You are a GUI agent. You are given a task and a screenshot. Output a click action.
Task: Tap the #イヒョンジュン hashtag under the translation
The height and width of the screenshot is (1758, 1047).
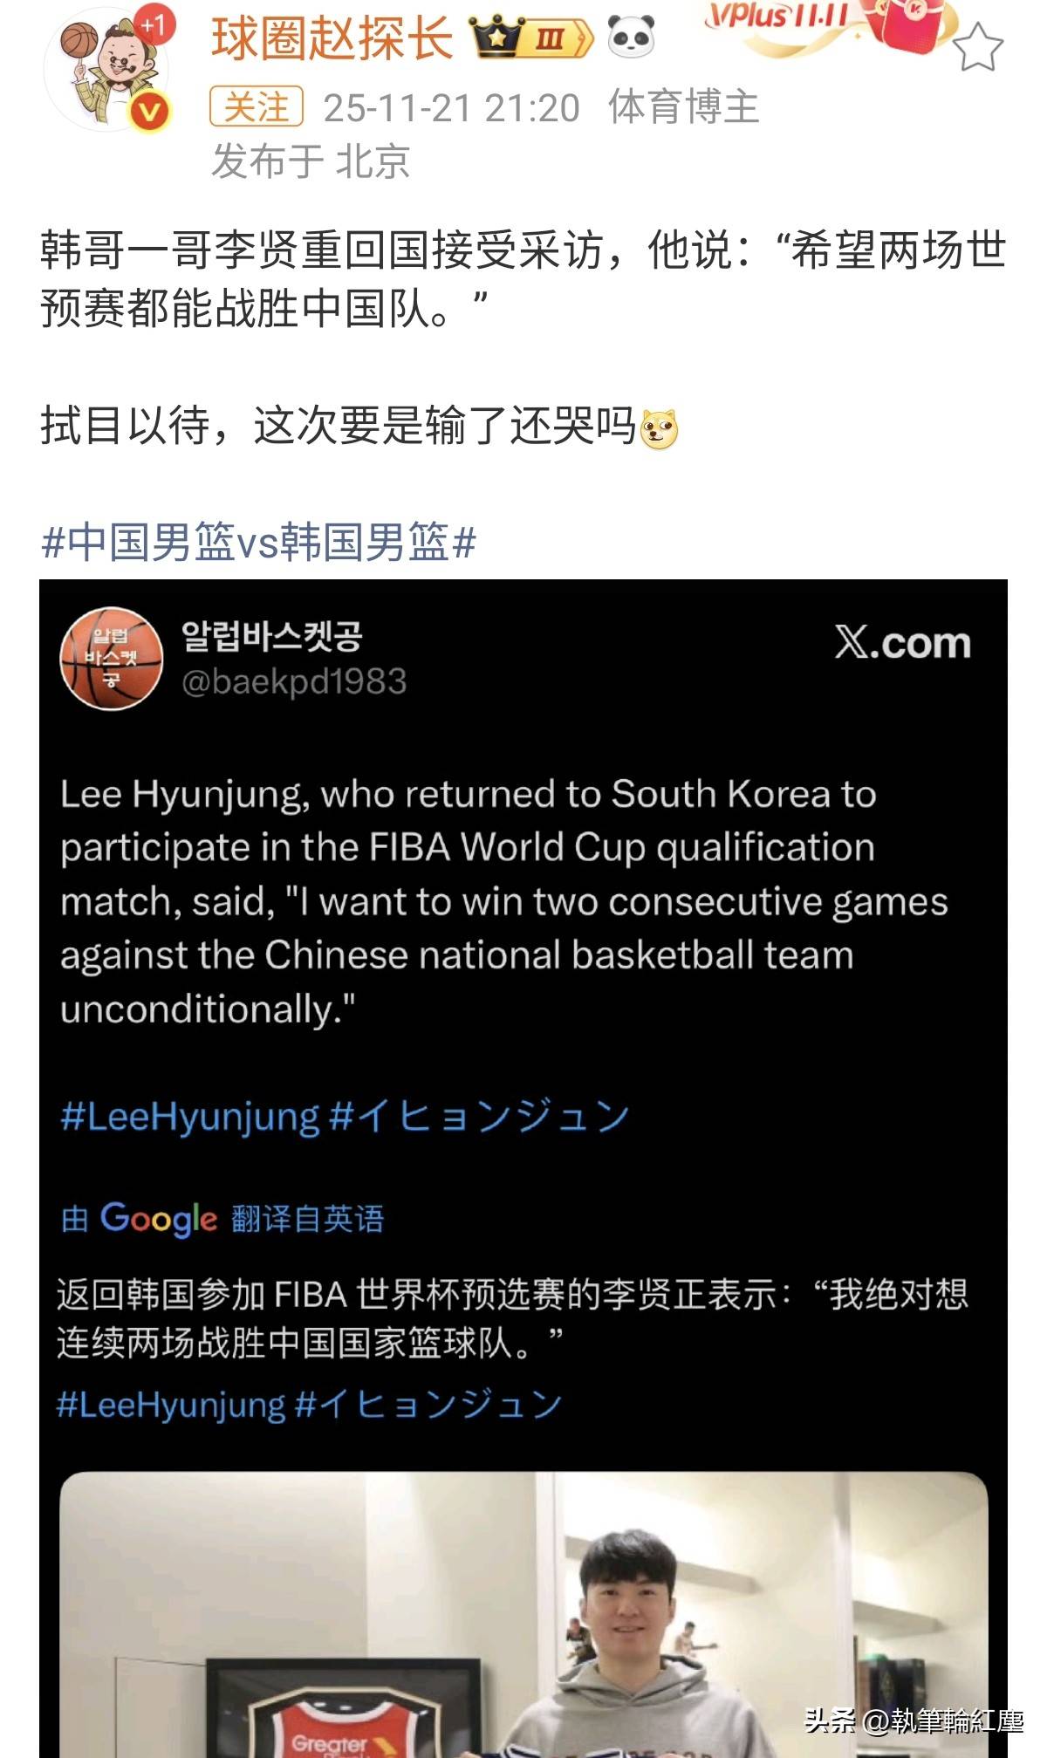tap(428, 1405)
